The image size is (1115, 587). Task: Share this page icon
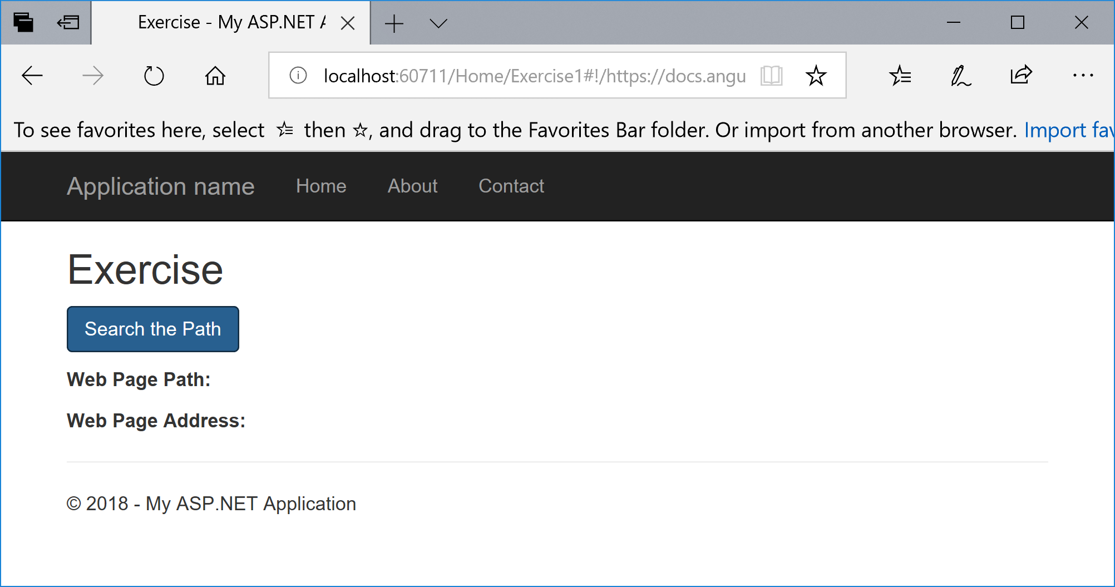click(1022, 75)
